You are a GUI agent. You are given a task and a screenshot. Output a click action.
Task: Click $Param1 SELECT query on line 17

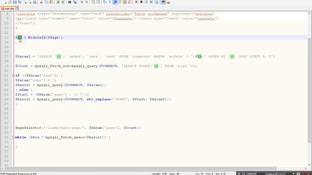(145, 56)
